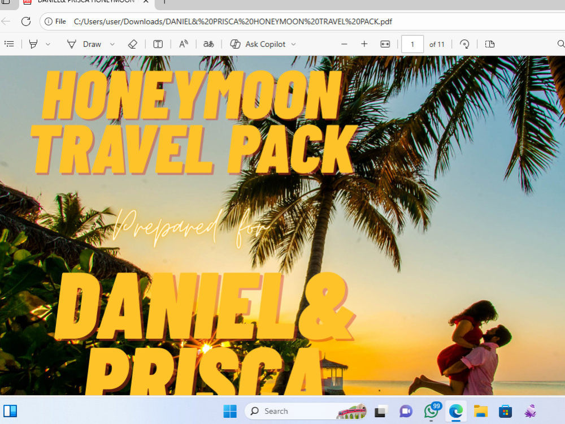Open the Translate tool
The height and width of the screenshot is (424, 565).
208,44
